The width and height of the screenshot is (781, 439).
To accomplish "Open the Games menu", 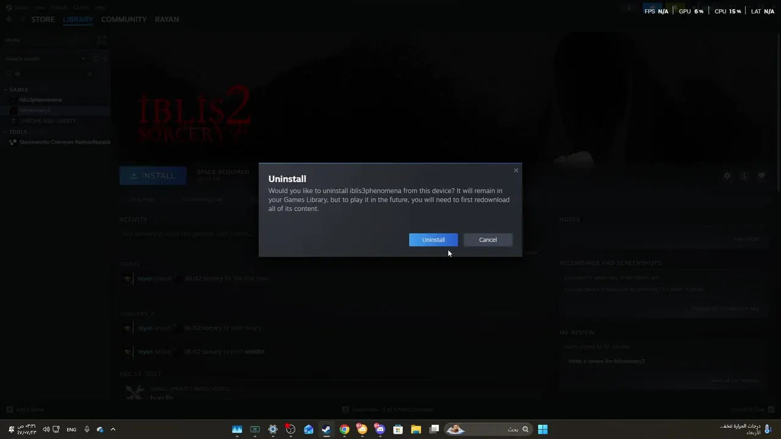I will [81, 7].
